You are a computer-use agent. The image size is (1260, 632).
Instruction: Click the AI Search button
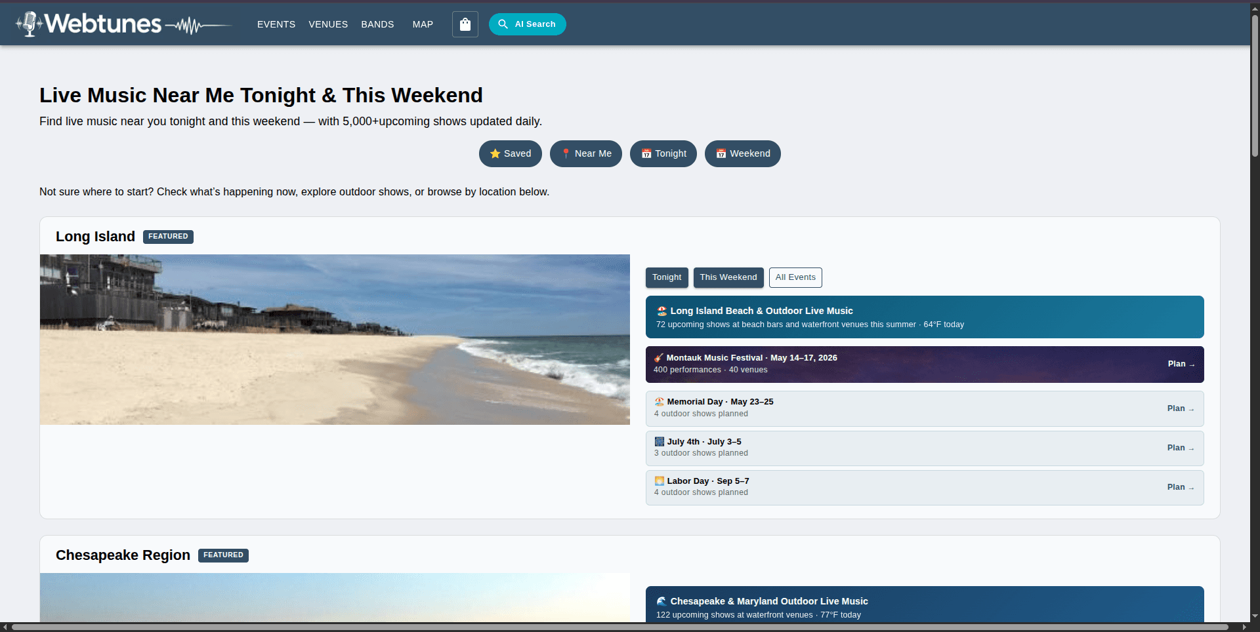coord(527,24)
